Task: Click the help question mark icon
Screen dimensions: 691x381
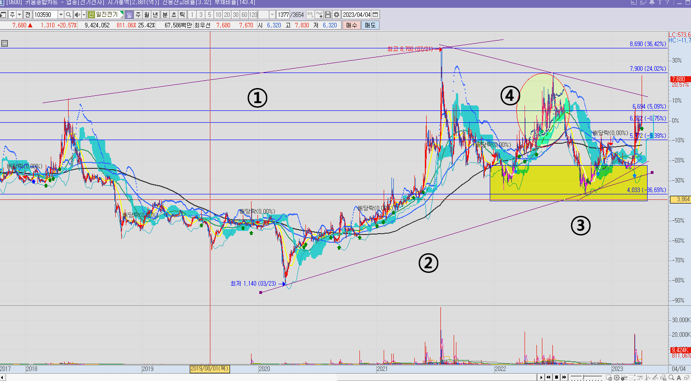Action: [x=667, y=2]
